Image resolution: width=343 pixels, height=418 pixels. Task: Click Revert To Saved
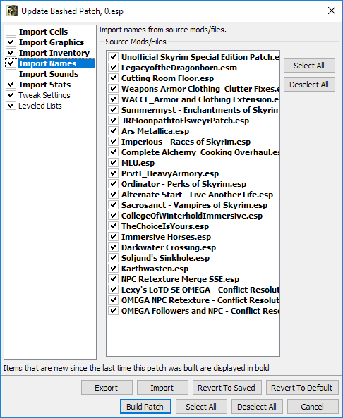pos(227,388)
